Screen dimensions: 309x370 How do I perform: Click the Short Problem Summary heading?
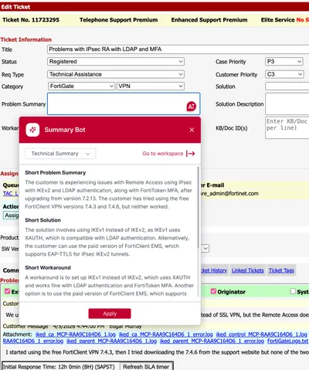click(56, 173)
